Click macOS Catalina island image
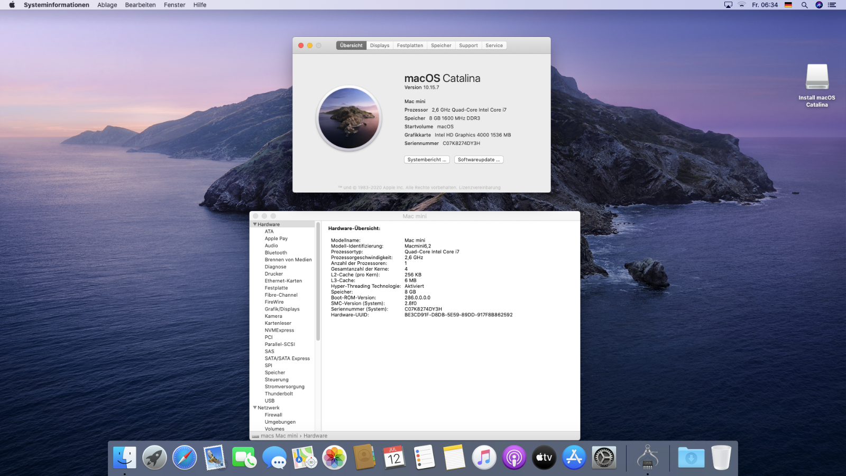846x476 pixels. pos(349,118)
